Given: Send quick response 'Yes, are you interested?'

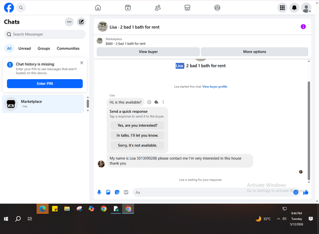Looking at the screenshot, I should click(137, 126).
